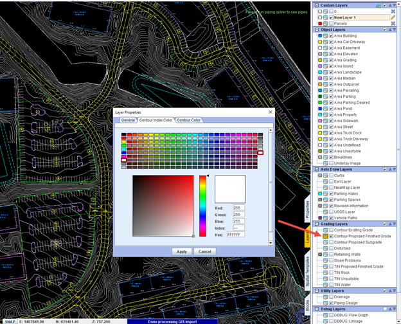Open the Properties side tab
The image size is (401, 324).
pos(307,208)
